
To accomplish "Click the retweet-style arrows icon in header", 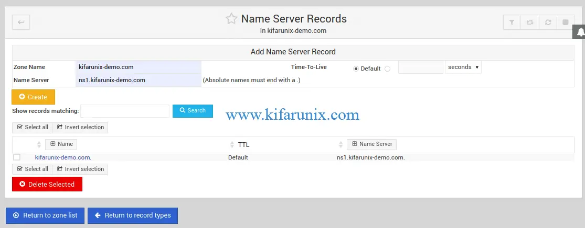I will [x=530, y=22].
